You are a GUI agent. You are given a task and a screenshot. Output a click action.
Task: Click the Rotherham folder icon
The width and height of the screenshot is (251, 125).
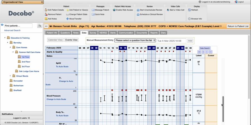(11, 85)
